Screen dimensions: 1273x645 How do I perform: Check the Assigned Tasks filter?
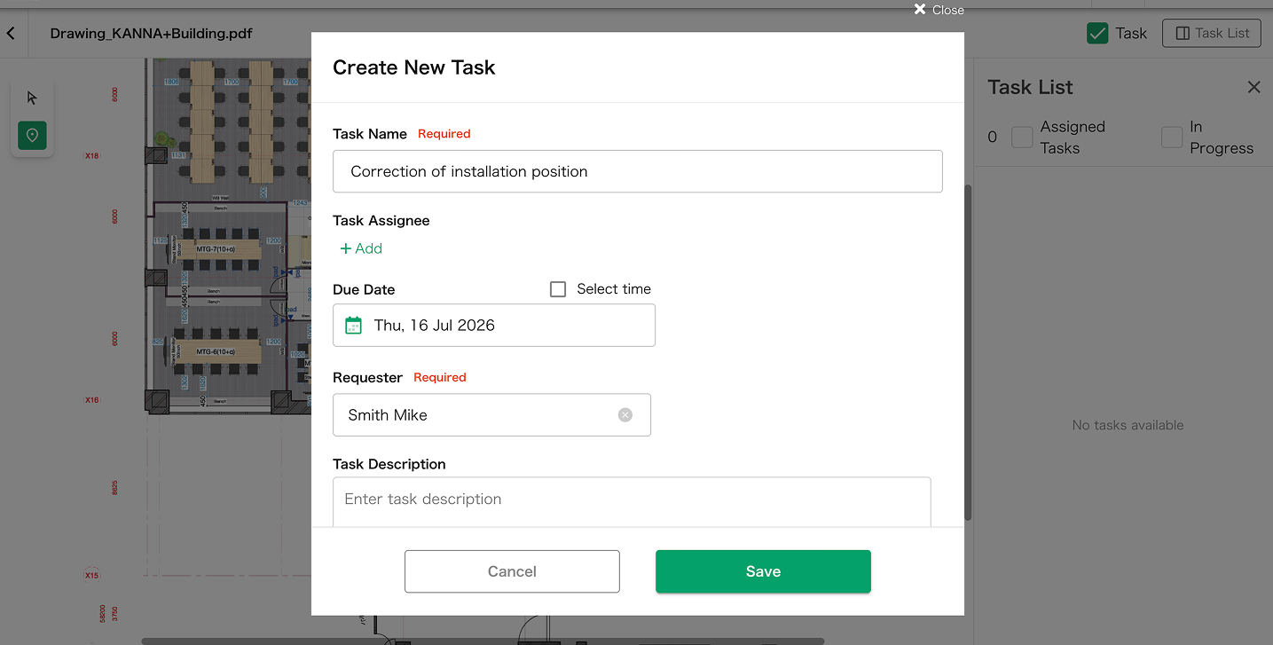[1022, 137]
